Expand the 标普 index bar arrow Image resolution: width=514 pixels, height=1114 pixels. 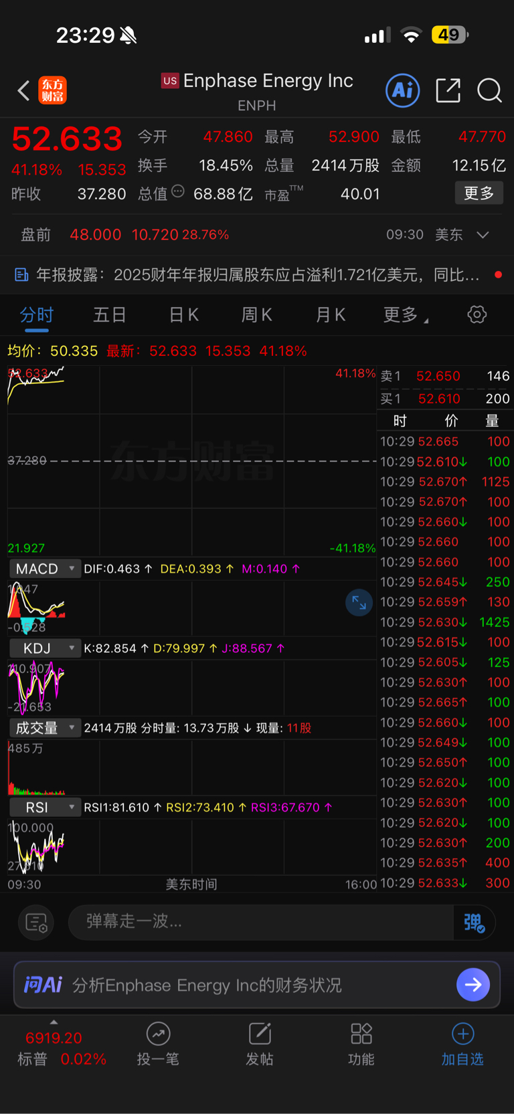pos(54,1022)
